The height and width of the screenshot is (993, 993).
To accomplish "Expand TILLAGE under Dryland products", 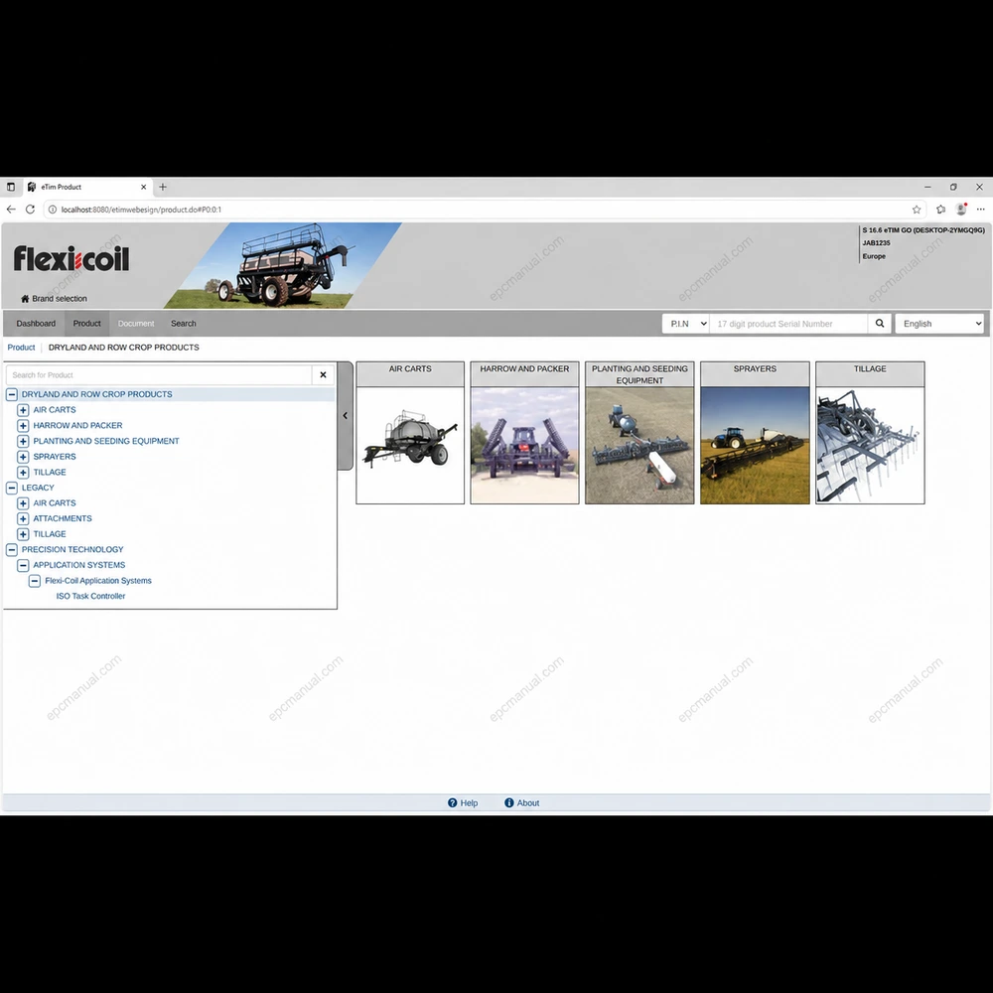I will [23, 472].
